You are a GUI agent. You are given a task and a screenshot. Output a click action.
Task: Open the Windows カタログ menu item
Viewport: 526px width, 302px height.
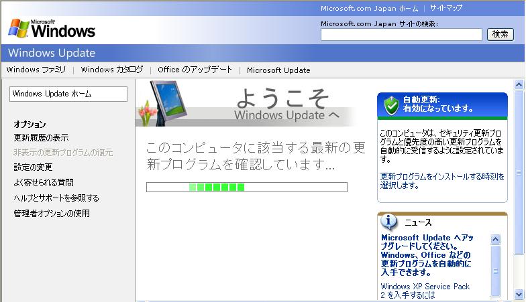click(x=112, y=70)
